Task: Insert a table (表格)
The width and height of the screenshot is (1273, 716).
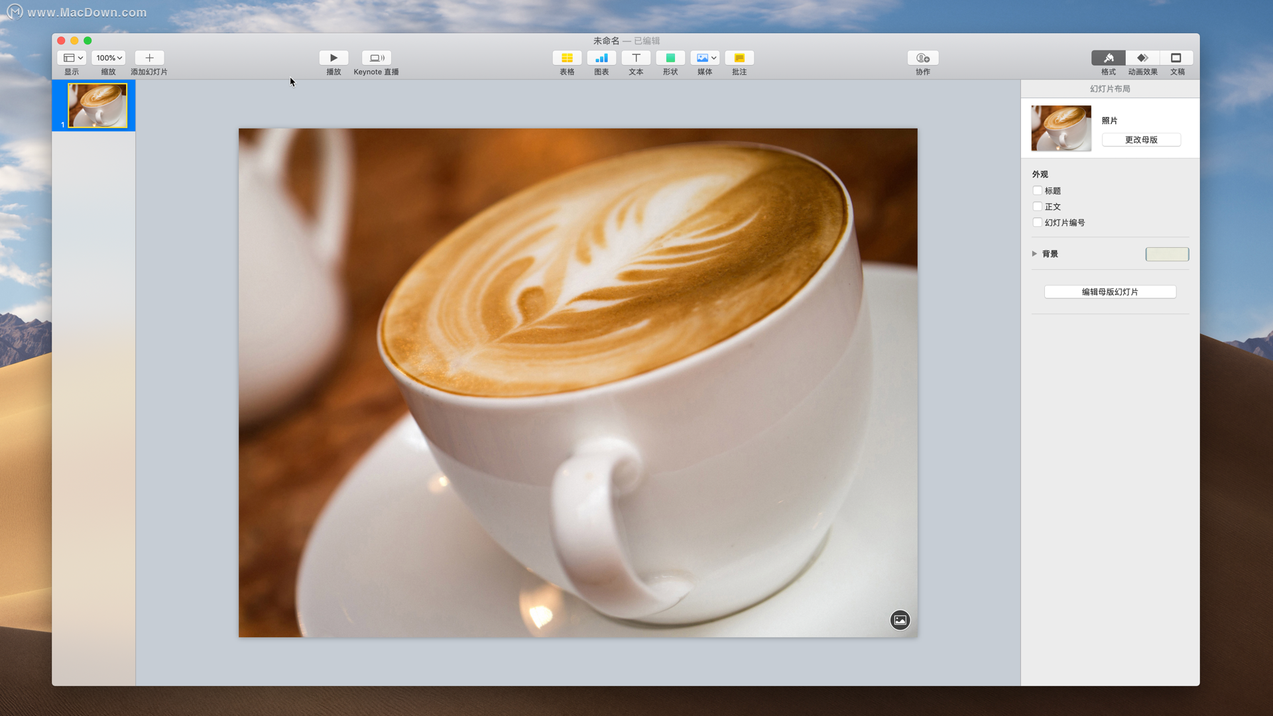Action: pyautogui.click(x=567, y=58)
